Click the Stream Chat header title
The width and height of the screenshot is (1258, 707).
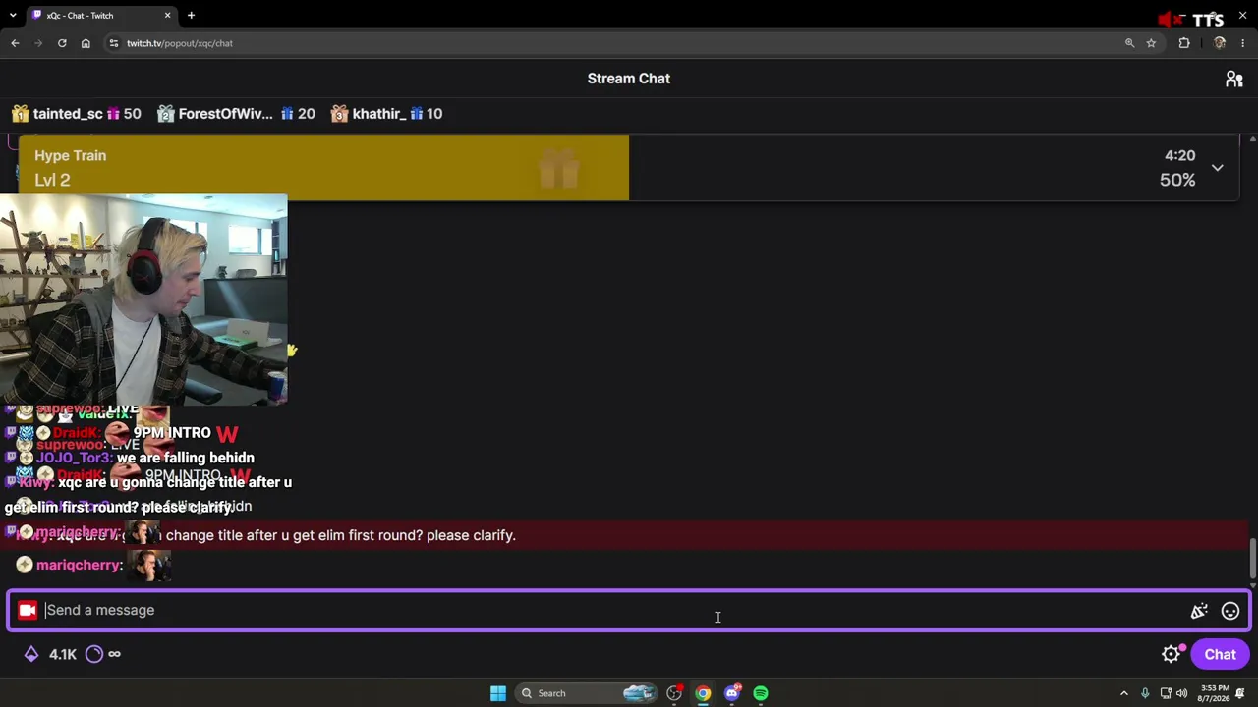[629, 79]
